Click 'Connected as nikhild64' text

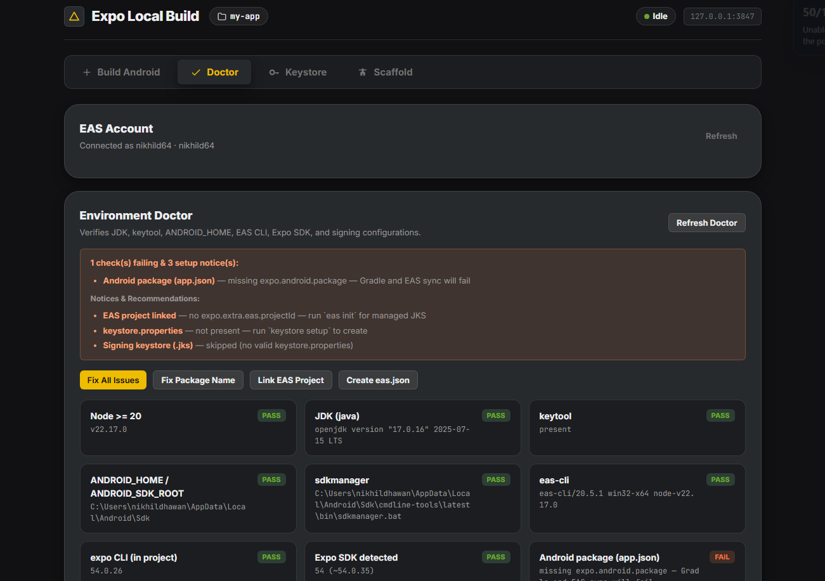click(146, 146)
